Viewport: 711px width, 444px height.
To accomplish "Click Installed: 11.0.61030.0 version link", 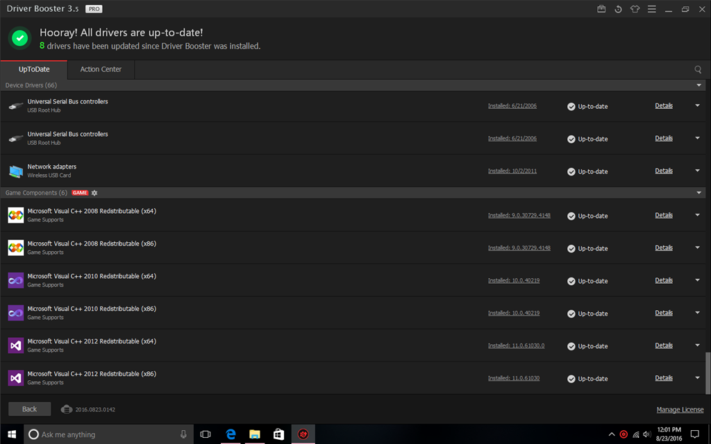I will [x=516, y=345].
